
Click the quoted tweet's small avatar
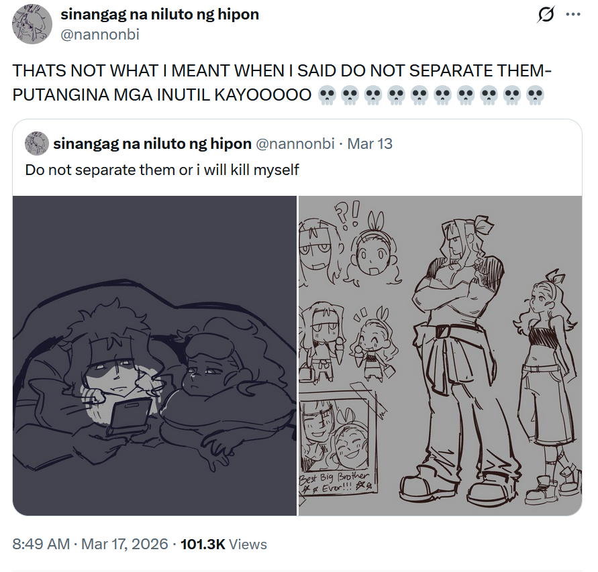coord(37,144)
